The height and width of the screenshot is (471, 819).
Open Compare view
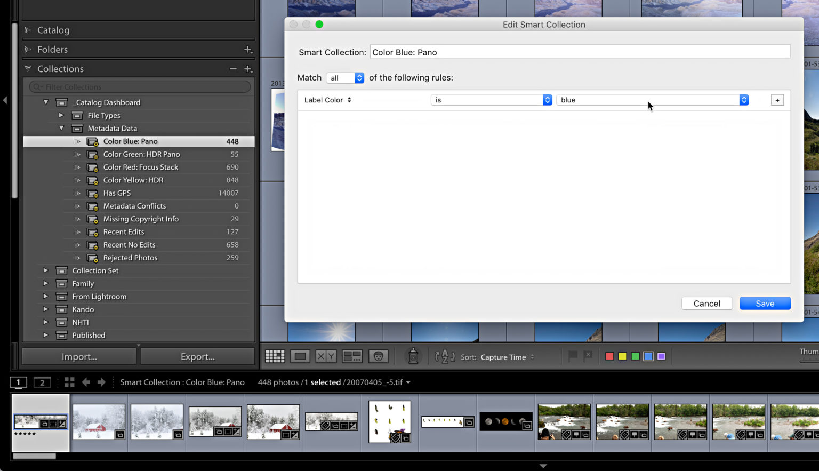tap(326, 356)
